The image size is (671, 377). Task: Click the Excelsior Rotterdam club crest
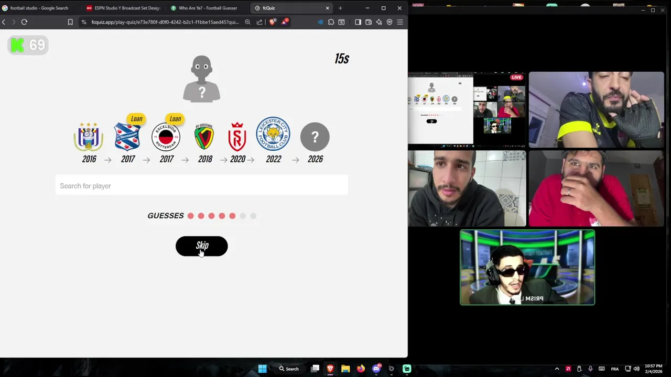pos(166,137)
